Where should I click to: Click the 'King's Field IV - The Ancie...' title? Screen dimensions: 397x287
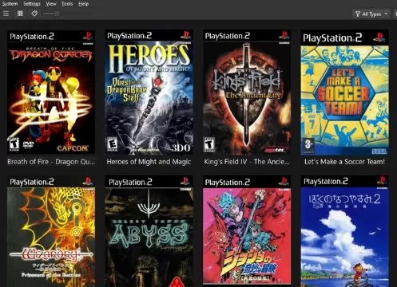(247, 162)
